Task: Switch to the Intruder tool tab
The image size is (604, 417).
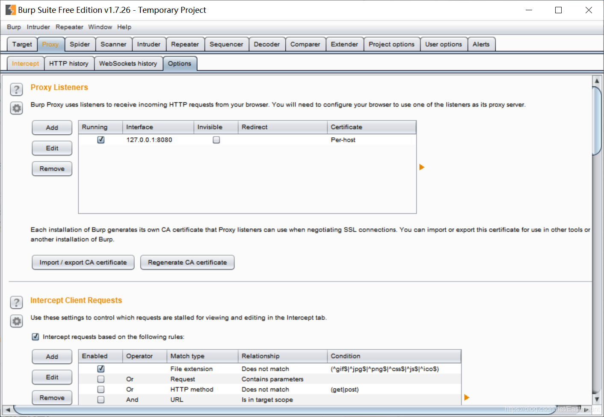Action: (x=149, y=44)
